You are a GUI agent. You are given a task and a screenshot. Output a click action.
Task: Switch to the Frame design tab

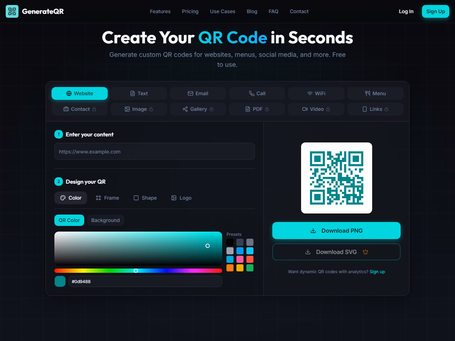pyautogui.click(x=107, y=198)
